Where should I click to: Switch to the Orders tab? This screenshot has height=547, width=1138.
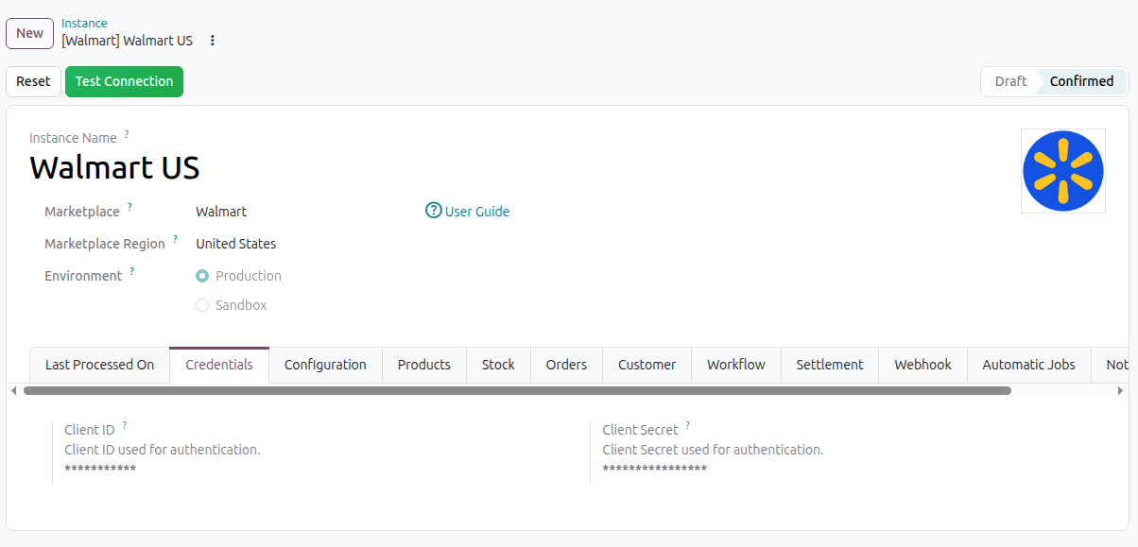(566, 365)
